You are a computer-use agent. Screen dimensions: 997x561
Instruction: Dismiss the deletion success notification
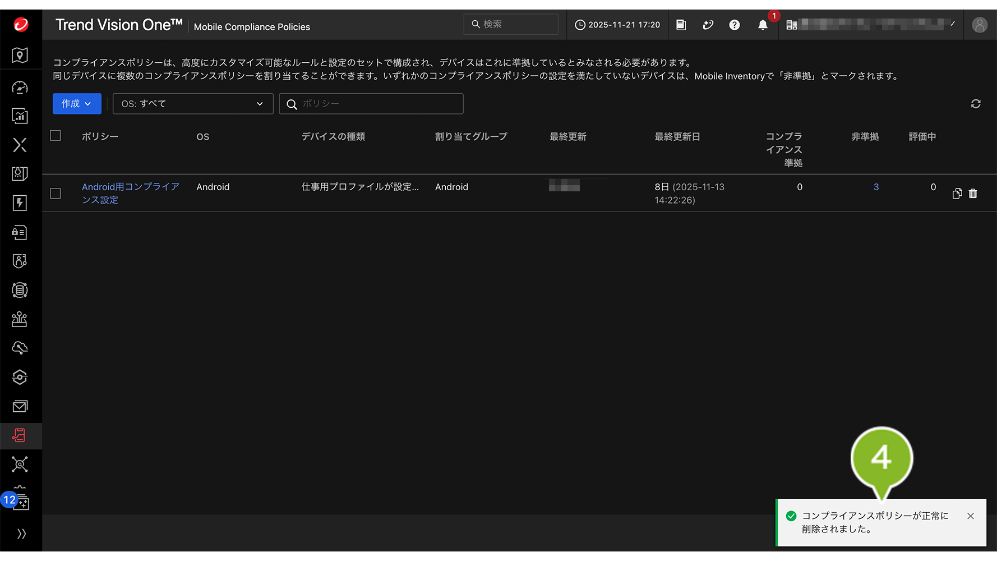coord(970,516)
